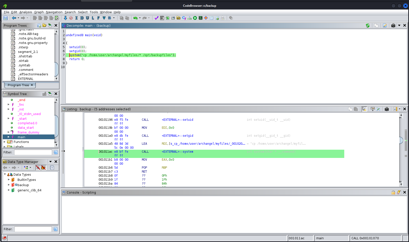Open the Data Type Manager 'DT' toolbar icon
The width and height of the screenshot is (409, 242).
coord(178,18)
